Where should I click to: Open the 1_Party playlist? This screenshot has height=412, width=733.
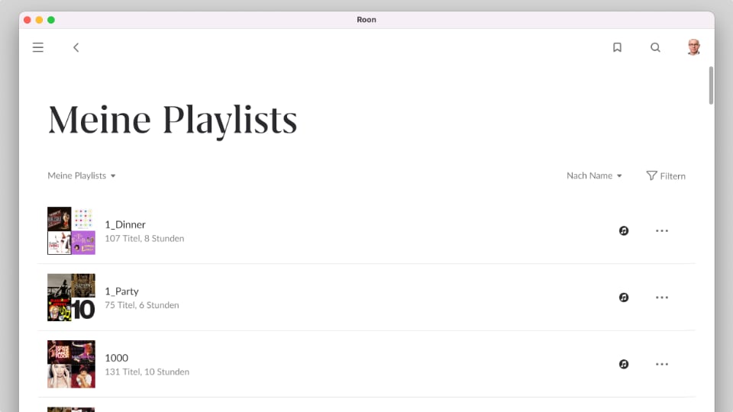pos(121,291)
